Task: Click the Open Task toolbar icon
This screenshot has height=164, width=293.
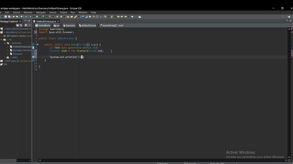Action: (71, 17)
